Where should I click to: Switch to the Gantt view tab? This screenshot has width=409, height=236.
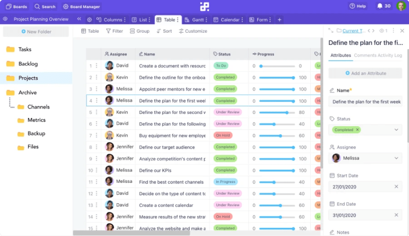point(194,20)
